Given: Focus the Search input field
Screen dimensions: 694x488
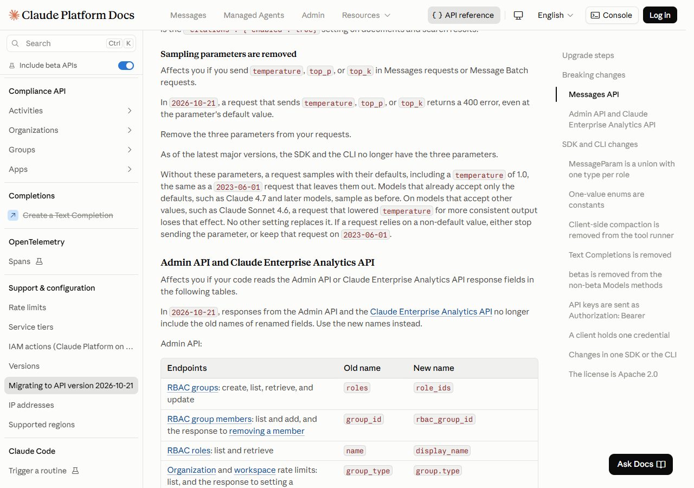Looking at the screenshot, I should 71,43.
